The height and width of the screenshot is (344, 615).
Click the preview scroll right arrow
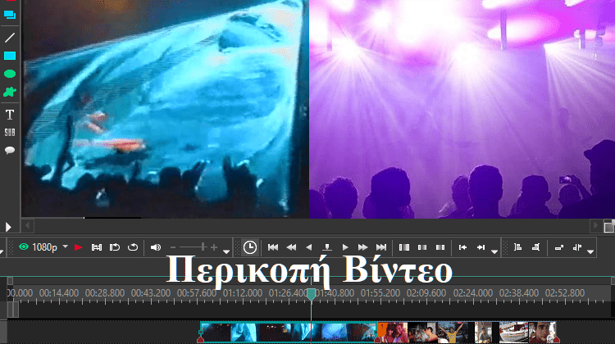tap(595, 225)
